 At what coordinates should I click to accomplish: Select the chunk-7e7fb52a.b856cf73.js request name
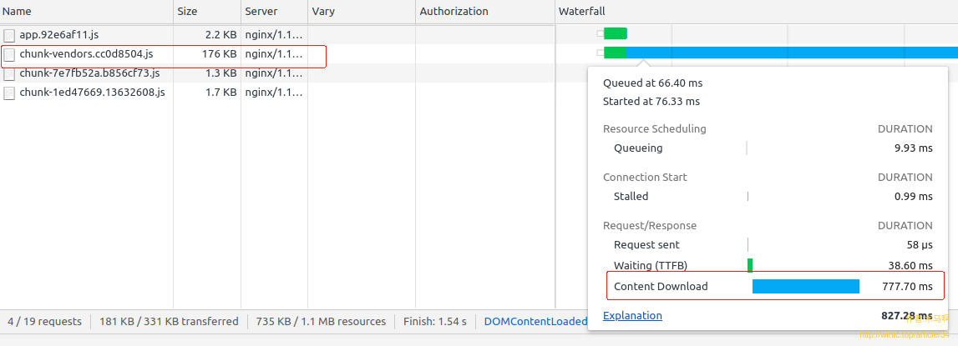tap(89, 73)
